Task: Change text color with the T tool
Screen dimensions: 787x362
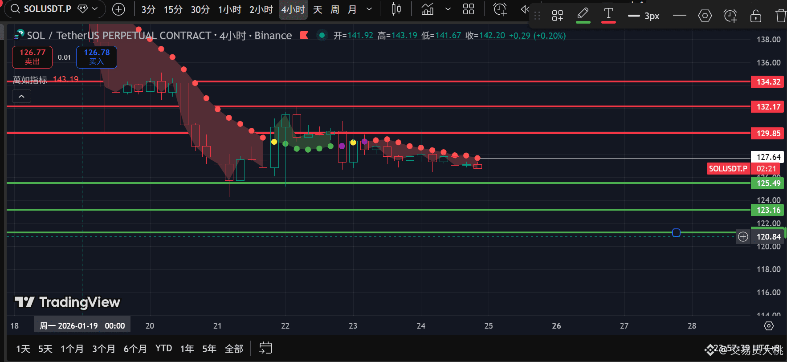Action: click(x=608, y=15)
